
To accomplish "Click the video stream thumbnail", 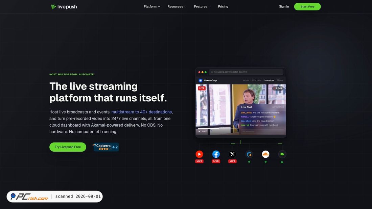I will (x=241, y=110).
